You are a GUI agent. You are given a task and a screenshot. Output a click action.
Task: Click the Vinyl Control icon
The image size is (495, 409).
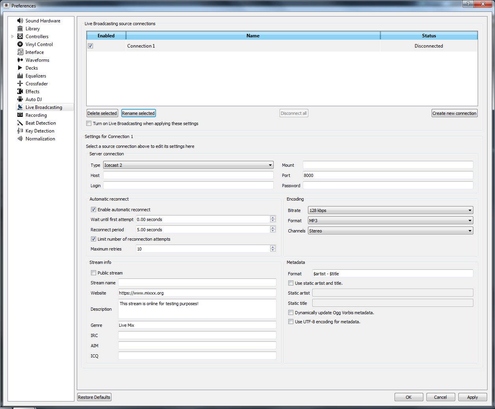[x=20, y=44]
